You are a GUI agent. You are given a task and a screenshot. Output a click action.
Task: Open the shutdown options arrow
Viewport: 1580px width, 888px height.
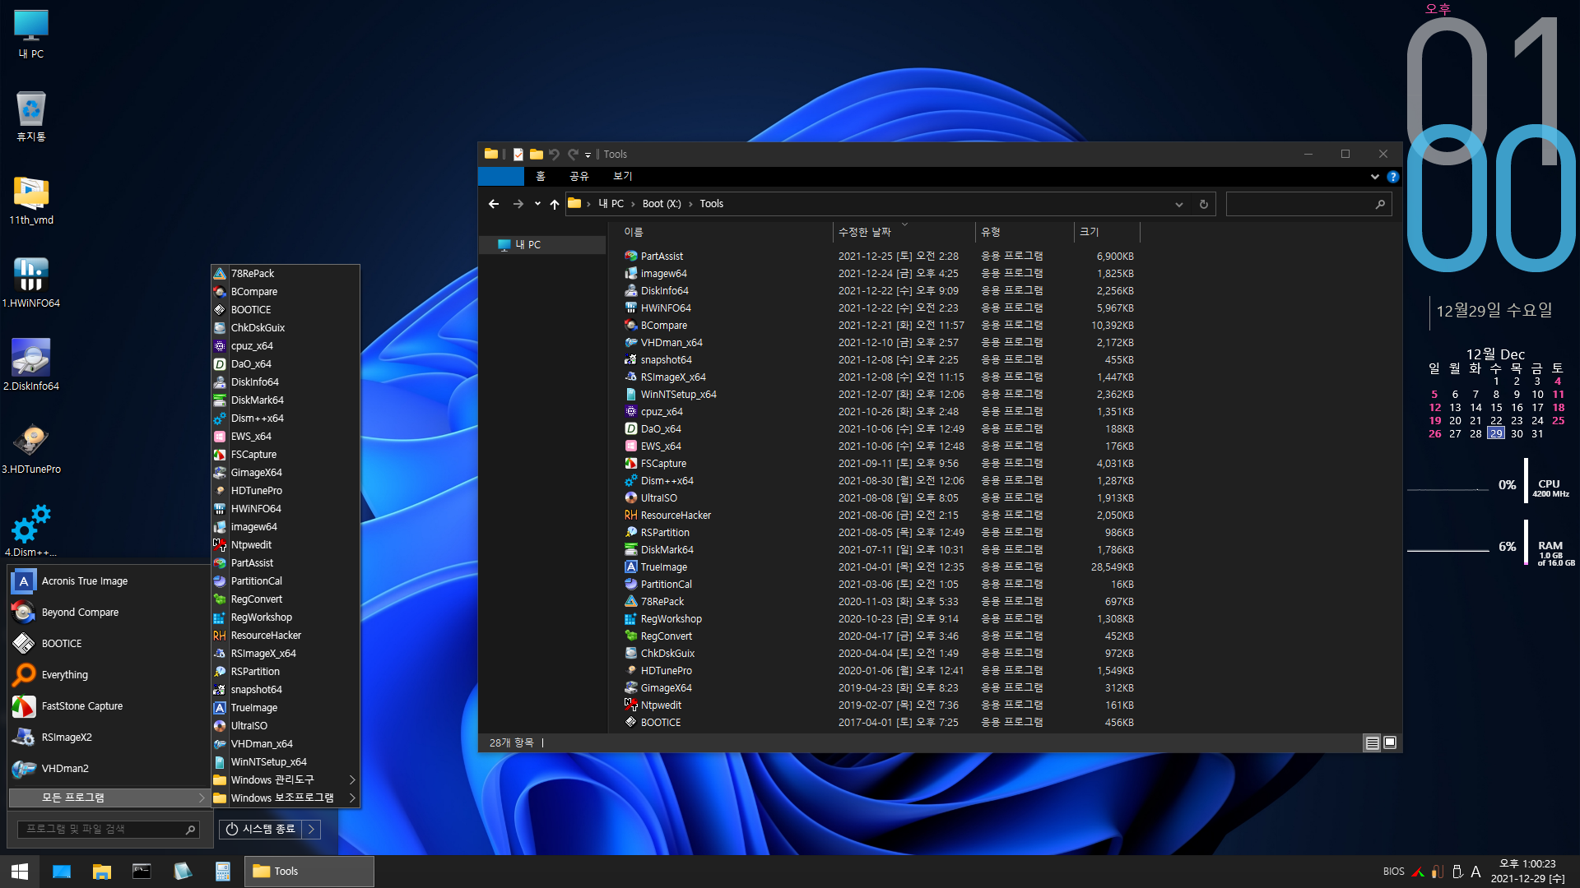[x=311, y=830]
